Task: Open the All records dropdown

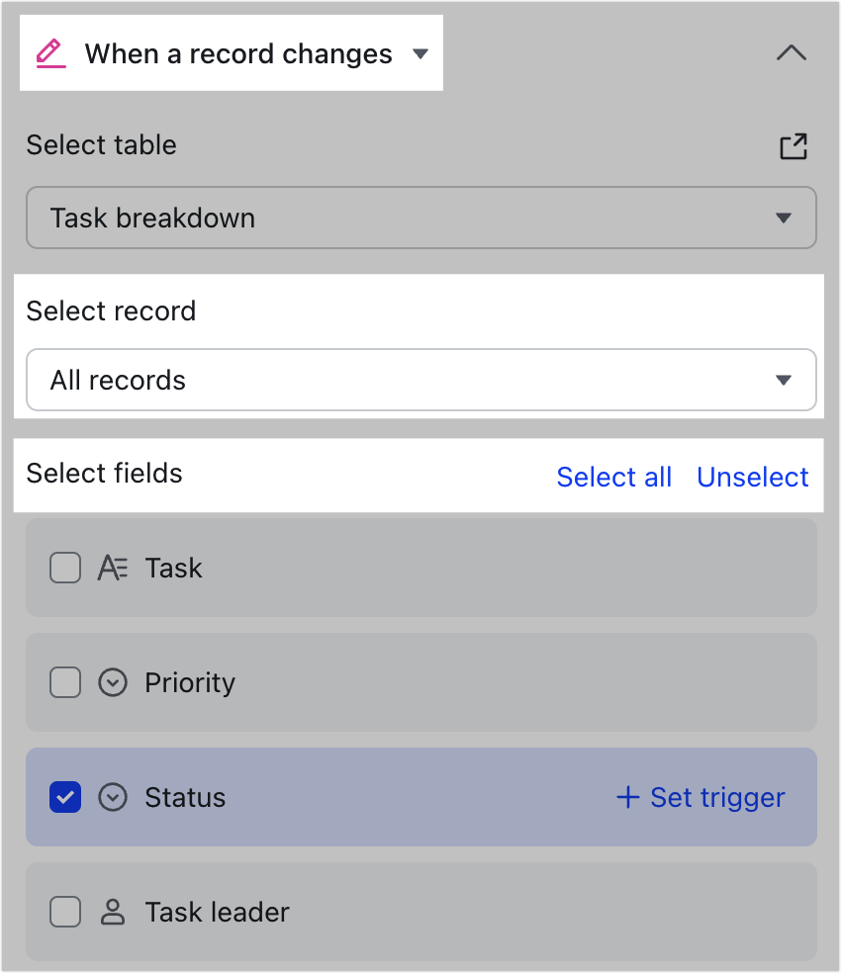Action: click(x=785, y=380)
